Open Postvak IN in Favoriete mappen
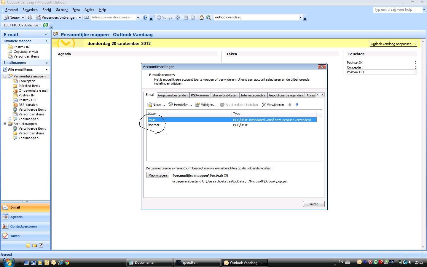 tap(21, 47)
